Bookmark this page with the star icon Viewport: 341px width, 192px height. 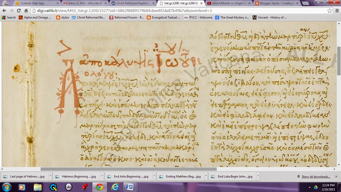(x=330, y=11)
